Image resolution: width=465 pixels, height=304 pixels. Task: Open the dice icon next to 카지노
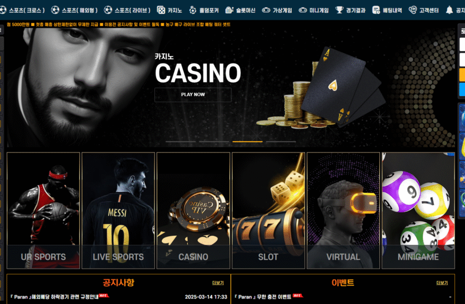pos(161,10)
